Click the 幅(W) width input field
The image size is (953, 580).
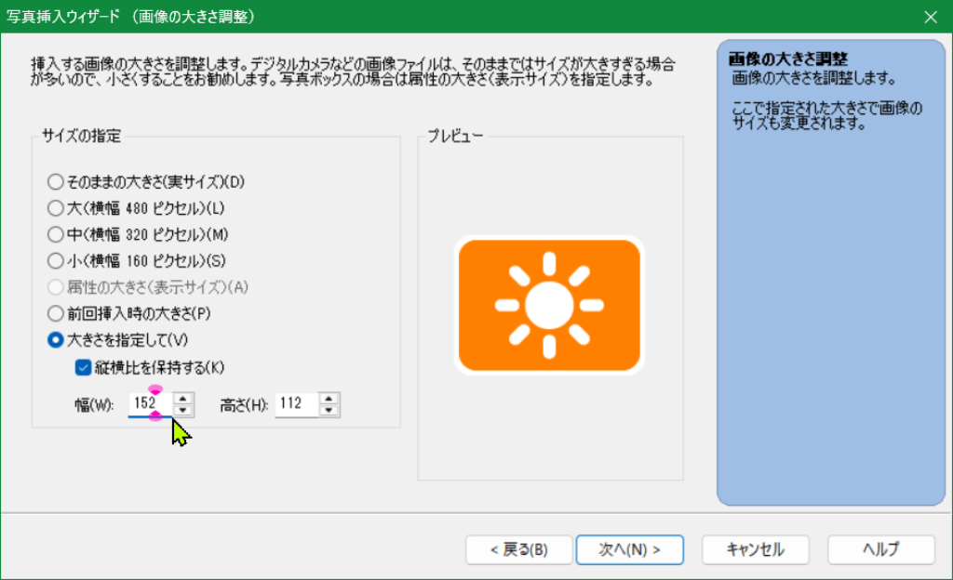tap(149, 404)
